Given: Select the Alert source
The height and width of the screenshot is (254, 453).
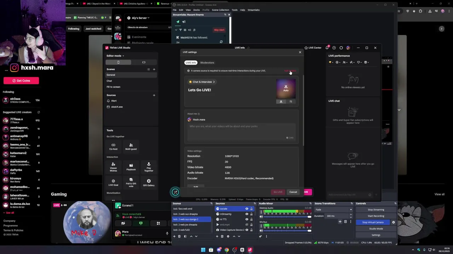Looking at the screenshot, I should 130,101.
